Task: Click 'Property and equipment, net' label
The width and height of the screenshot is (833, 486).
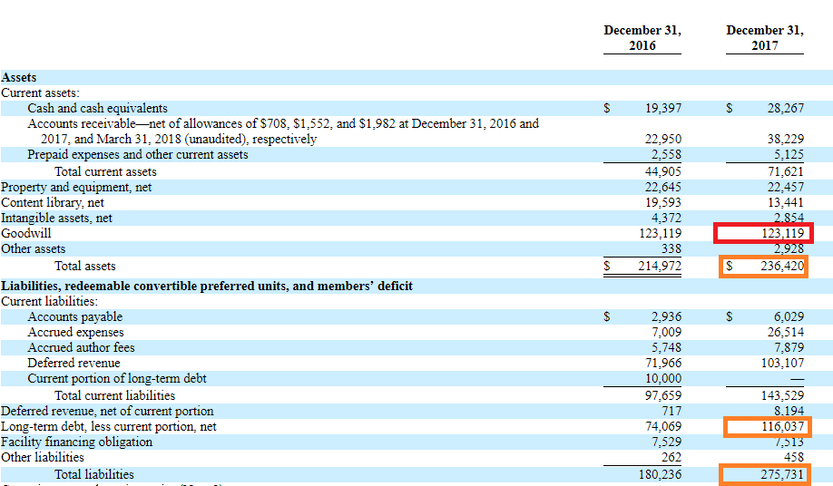Action: [x=76, y=188]
